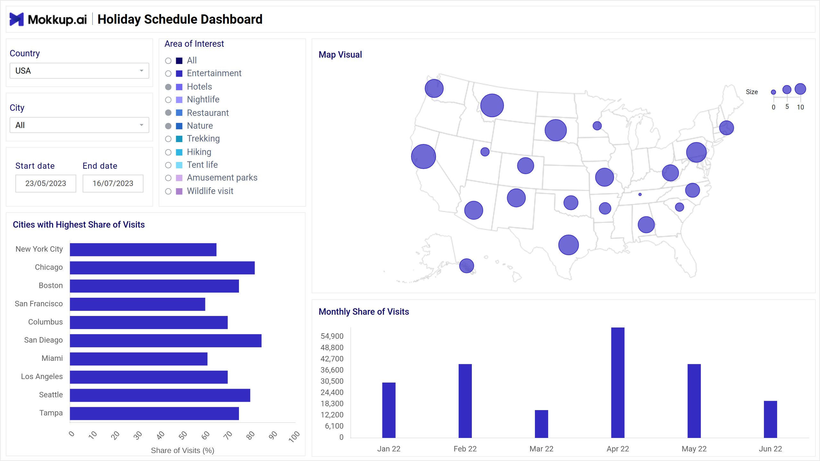The image size is (820, 461).
Task: Select the Amusement parks radio button
Action: click(x=168, y=178)
